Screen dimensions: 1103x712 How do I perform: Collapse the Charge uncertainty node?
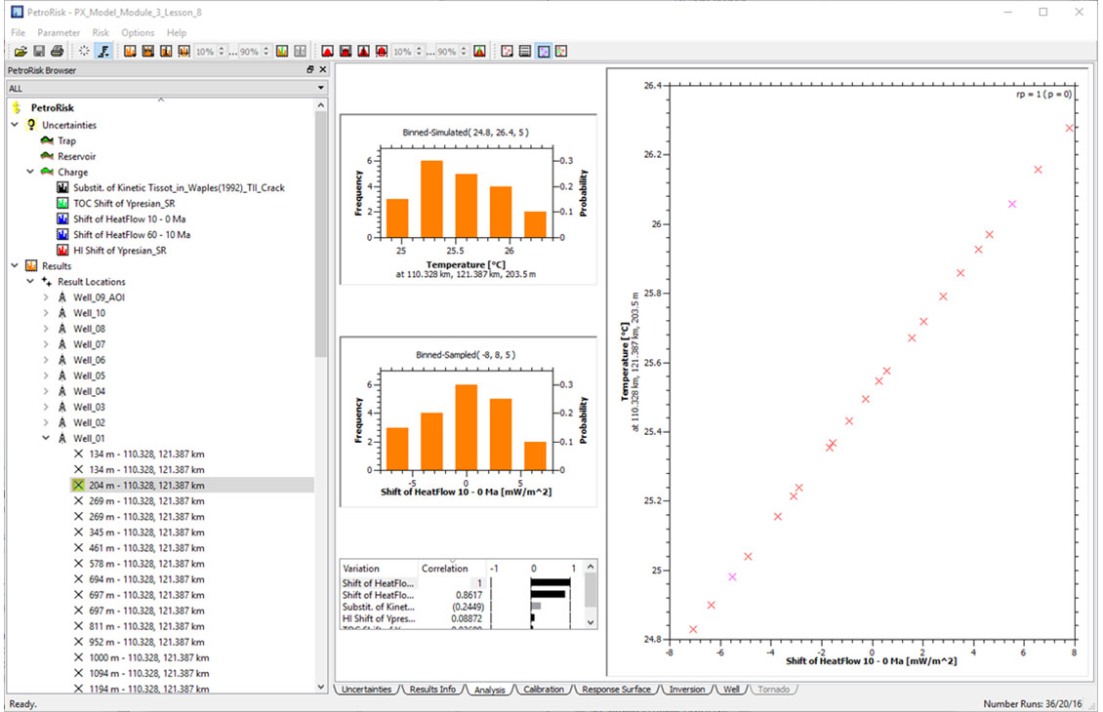pyautogui.click(x=28, y=172)
